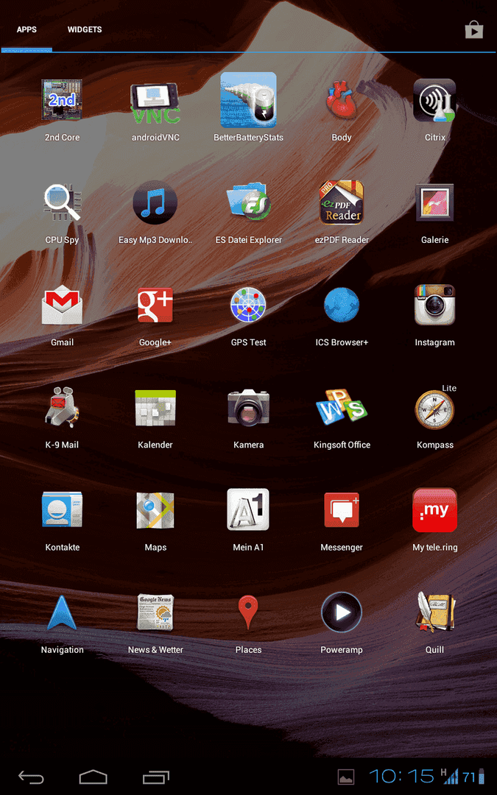Launch Gmail
497x795 pixels.
(62, 305)
